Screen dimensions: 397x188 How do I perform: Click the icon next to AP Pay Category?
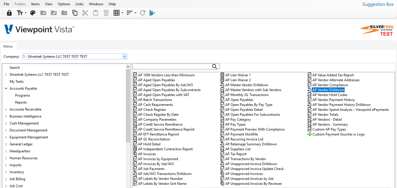coord(223,120)
